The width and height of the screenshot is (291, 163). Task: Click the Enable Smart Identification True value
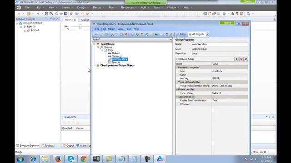tap(230, 101)
